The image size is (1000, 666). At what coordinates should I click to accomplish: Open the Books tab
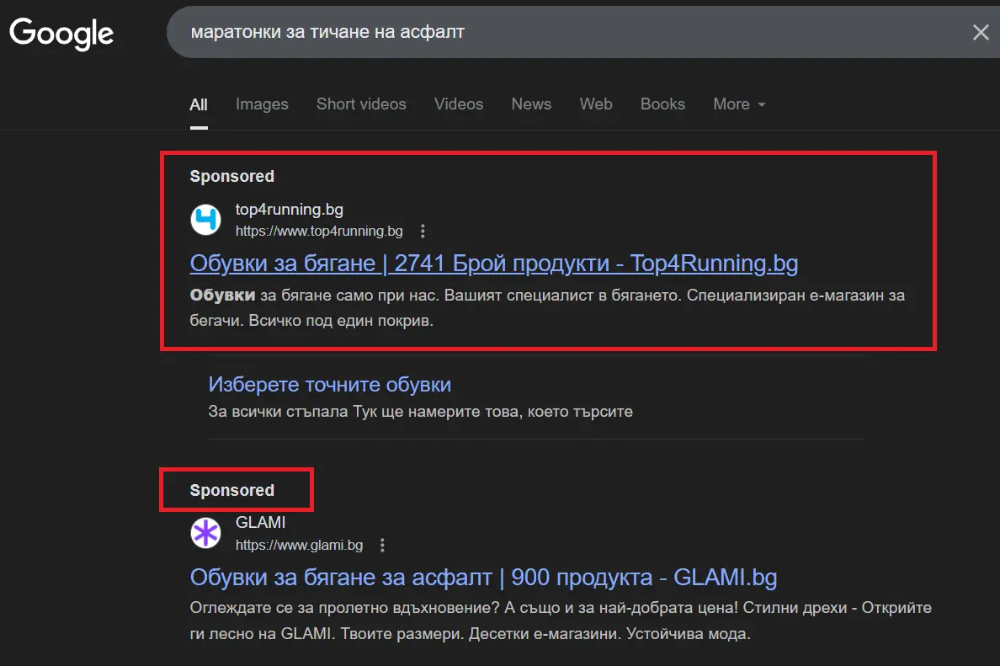tap(662, 104)
